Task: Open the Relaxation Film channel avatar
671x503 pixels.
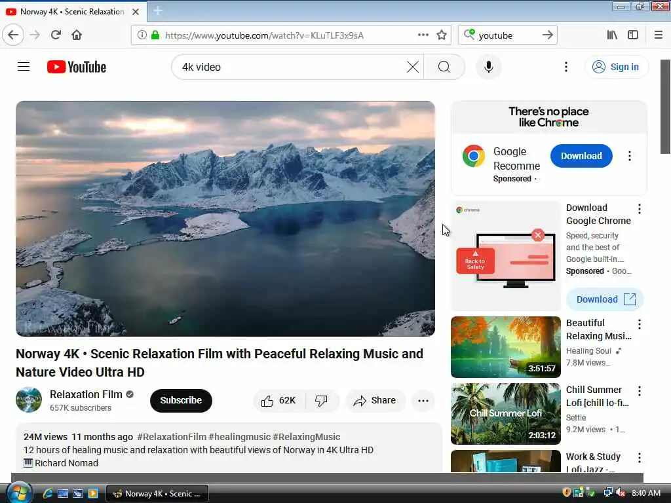Action: click(29, 400)
